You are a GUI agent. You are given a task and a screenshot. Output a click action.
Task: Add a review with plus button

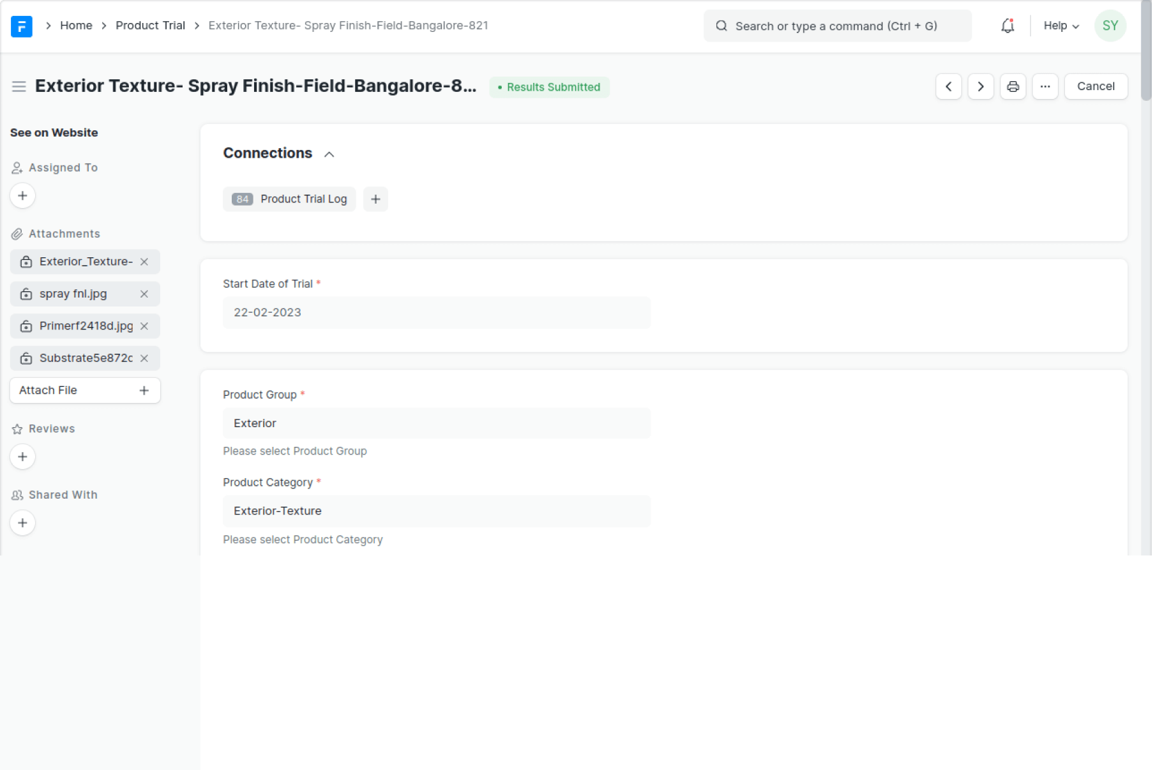[x=23, y=457]
